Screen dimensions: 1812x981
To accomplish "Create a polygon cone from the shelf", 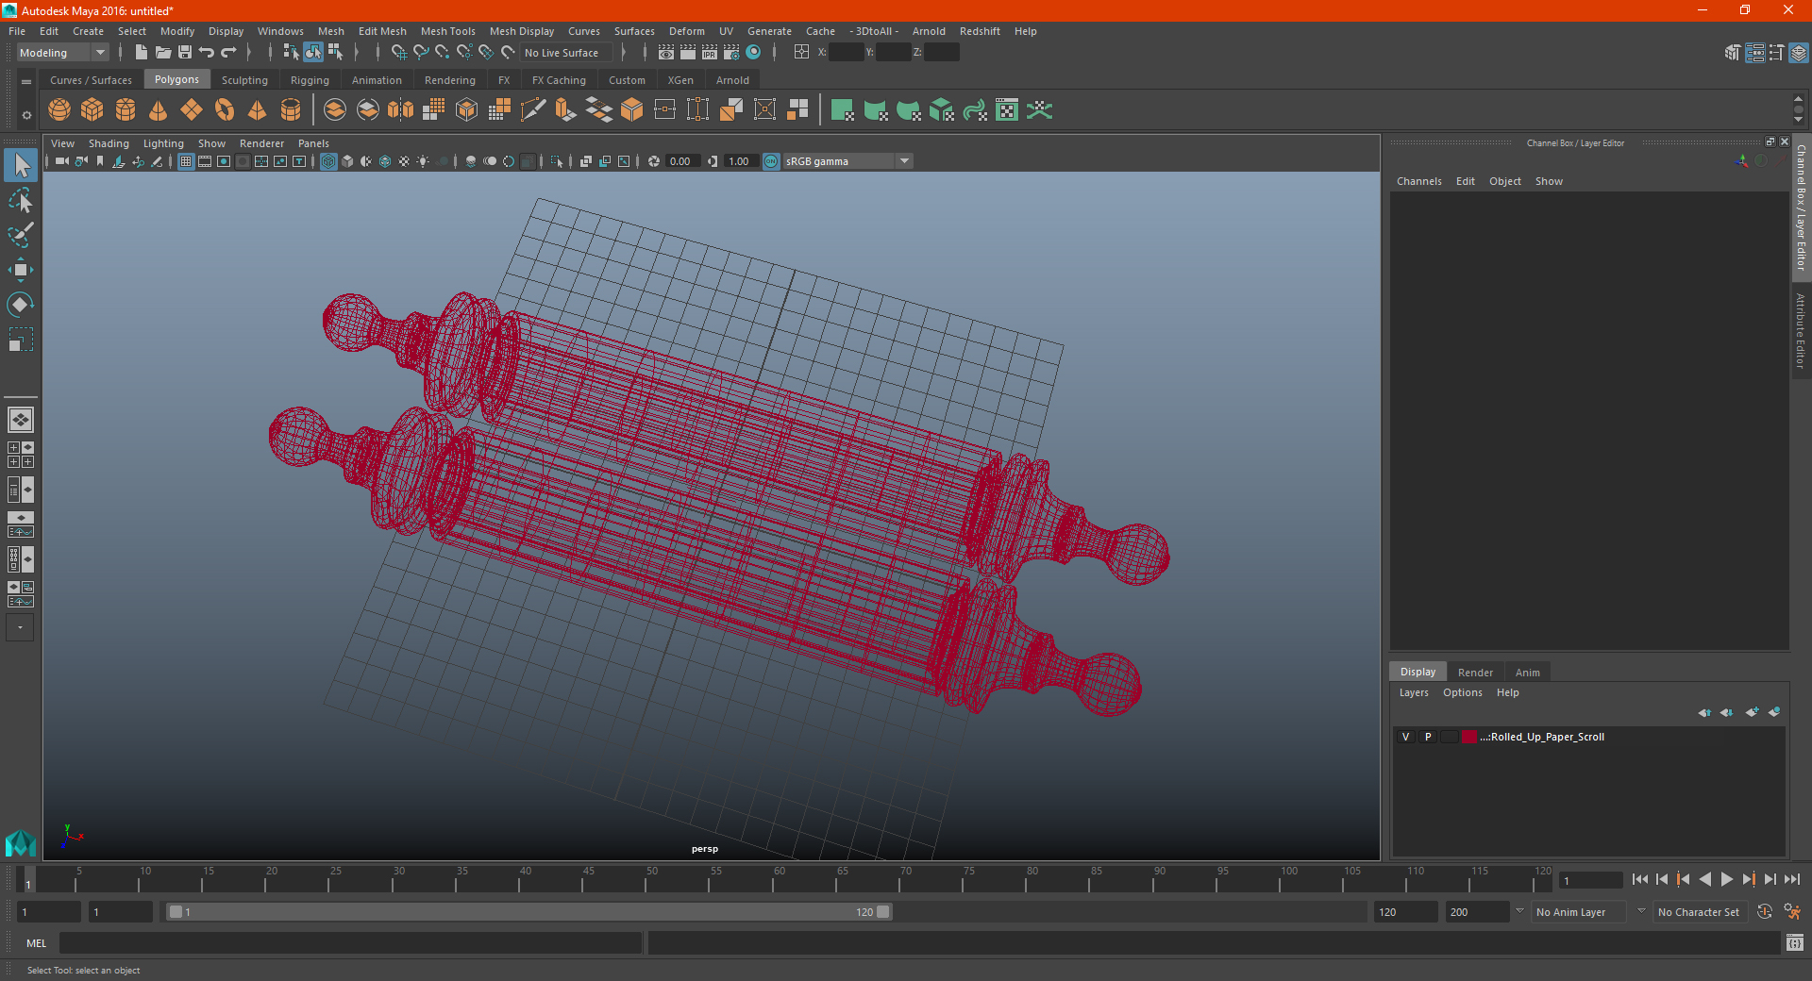I will [159, 110].
